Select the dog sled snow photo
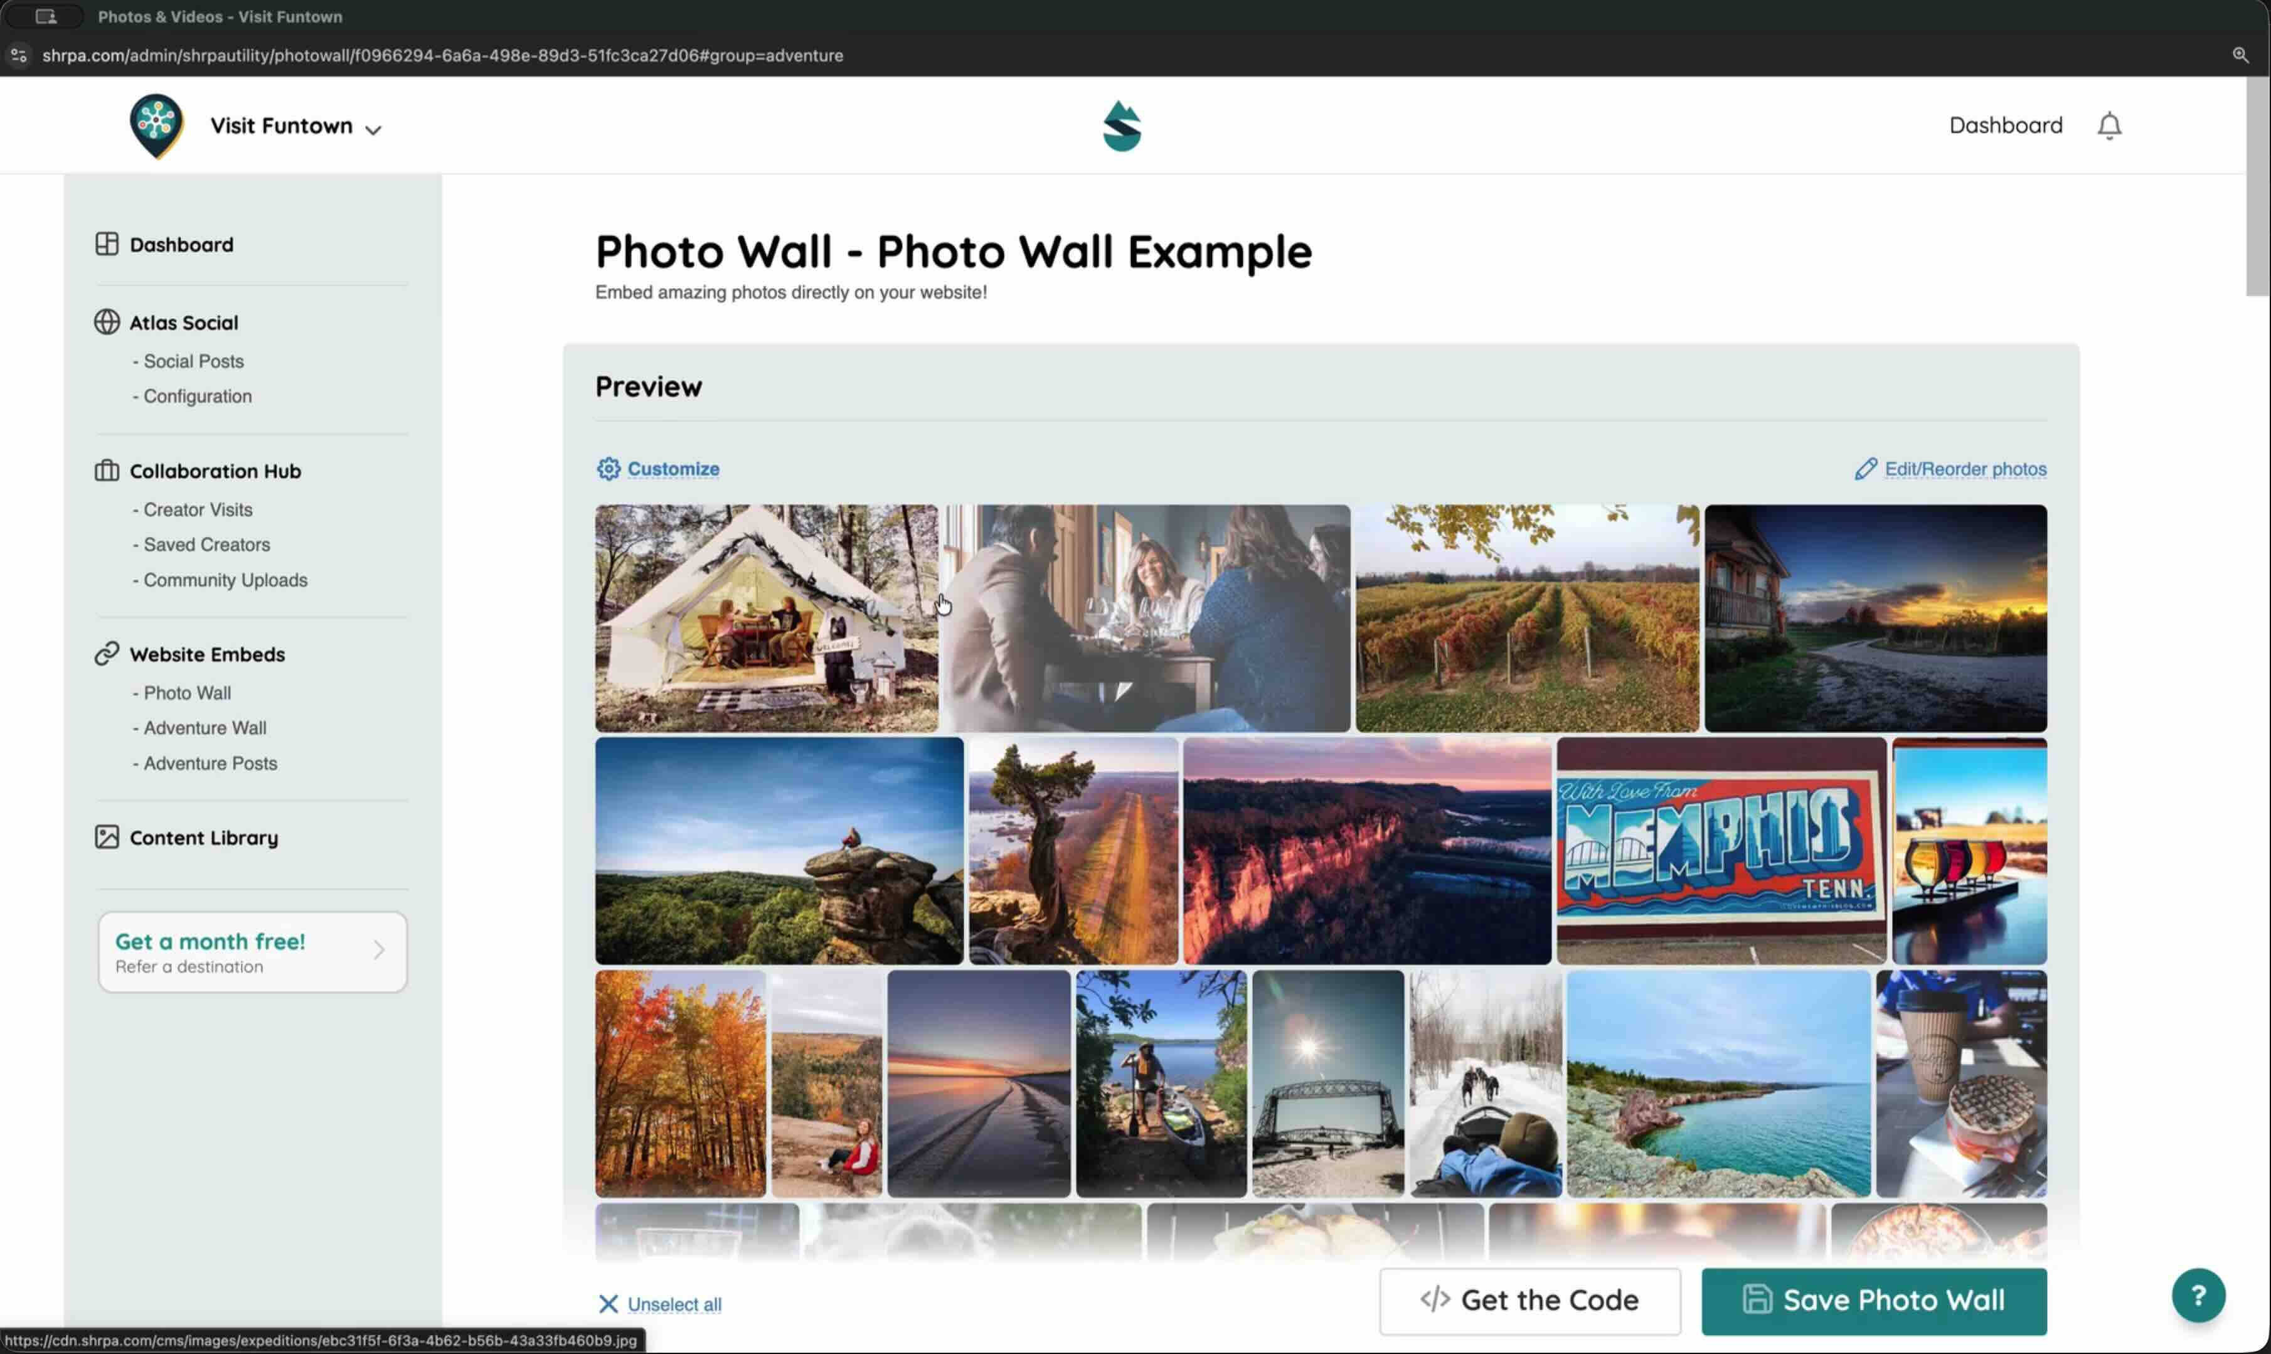Screen dimensions: 2271x1354 pyautogui.click(x=1485, y=1083)
